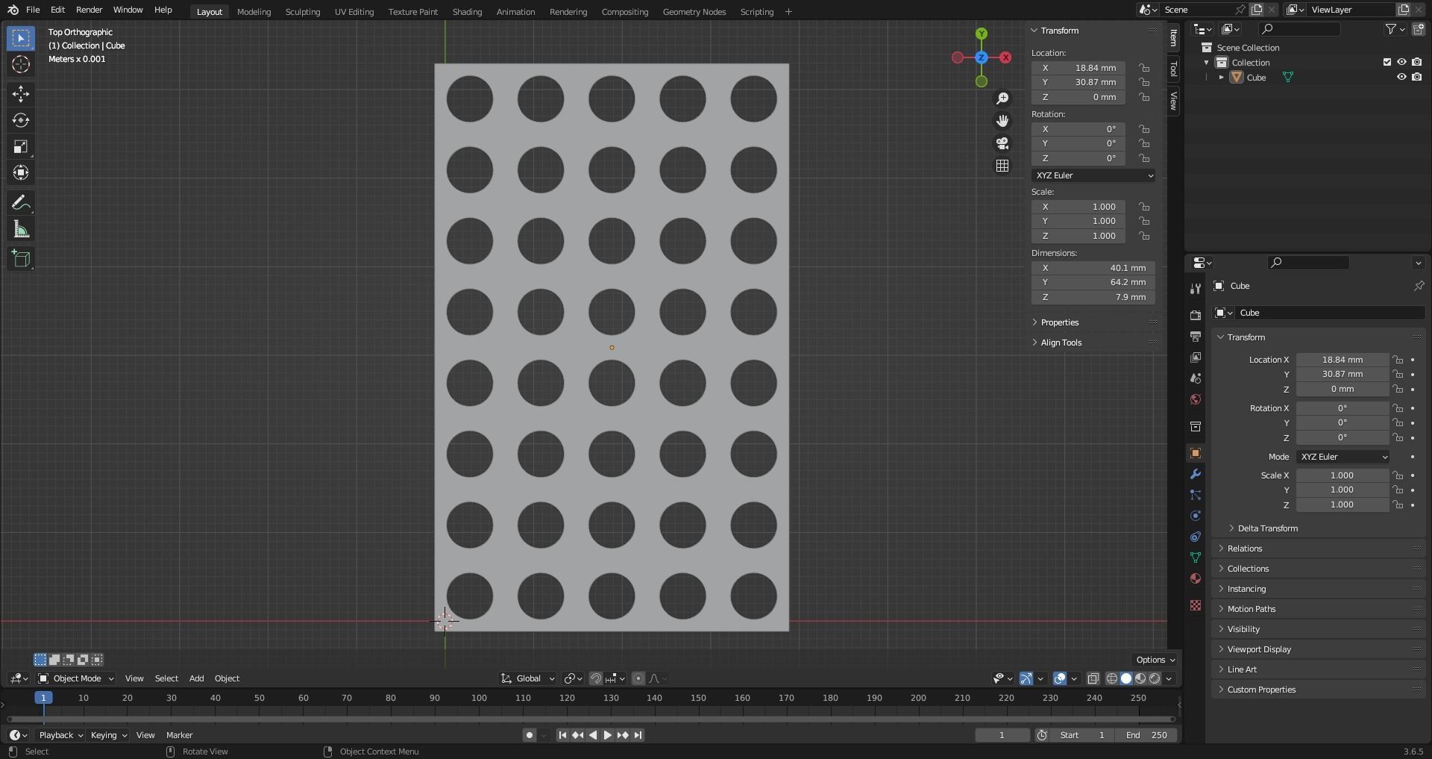Uncheck the Collection exclude checkbox
Viewport: 1432px width, 759px height.
click(1387, 62)
